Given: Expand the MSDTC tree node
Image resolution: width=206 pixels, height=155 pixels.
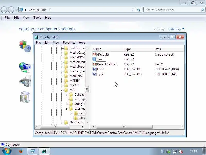Looking at the screenshot, I should [62, 86].
